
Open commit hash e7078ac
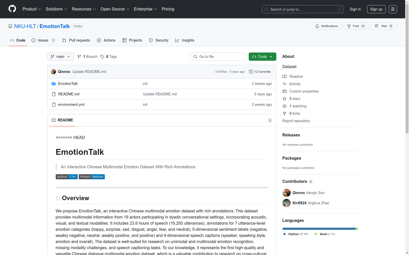[221, 72]
